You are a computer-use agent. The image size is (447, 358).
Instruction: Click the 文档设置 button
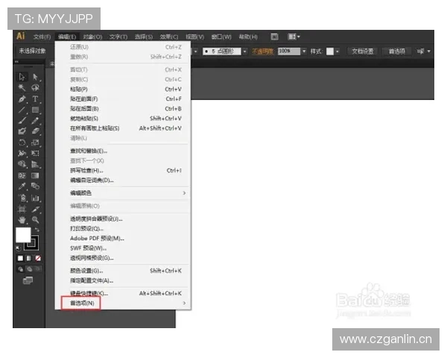[x=362, y=51]
